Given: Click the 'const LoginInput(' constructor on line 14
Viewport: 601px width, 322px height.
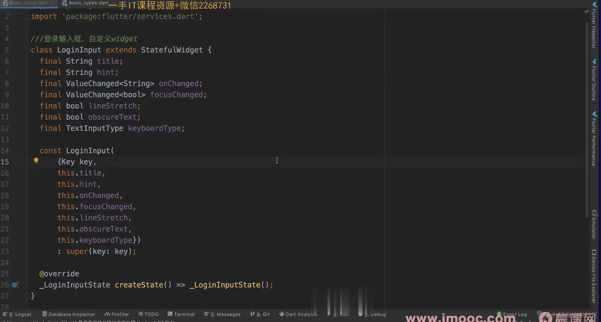Looking at the screenshot, I should click(77, 151).
